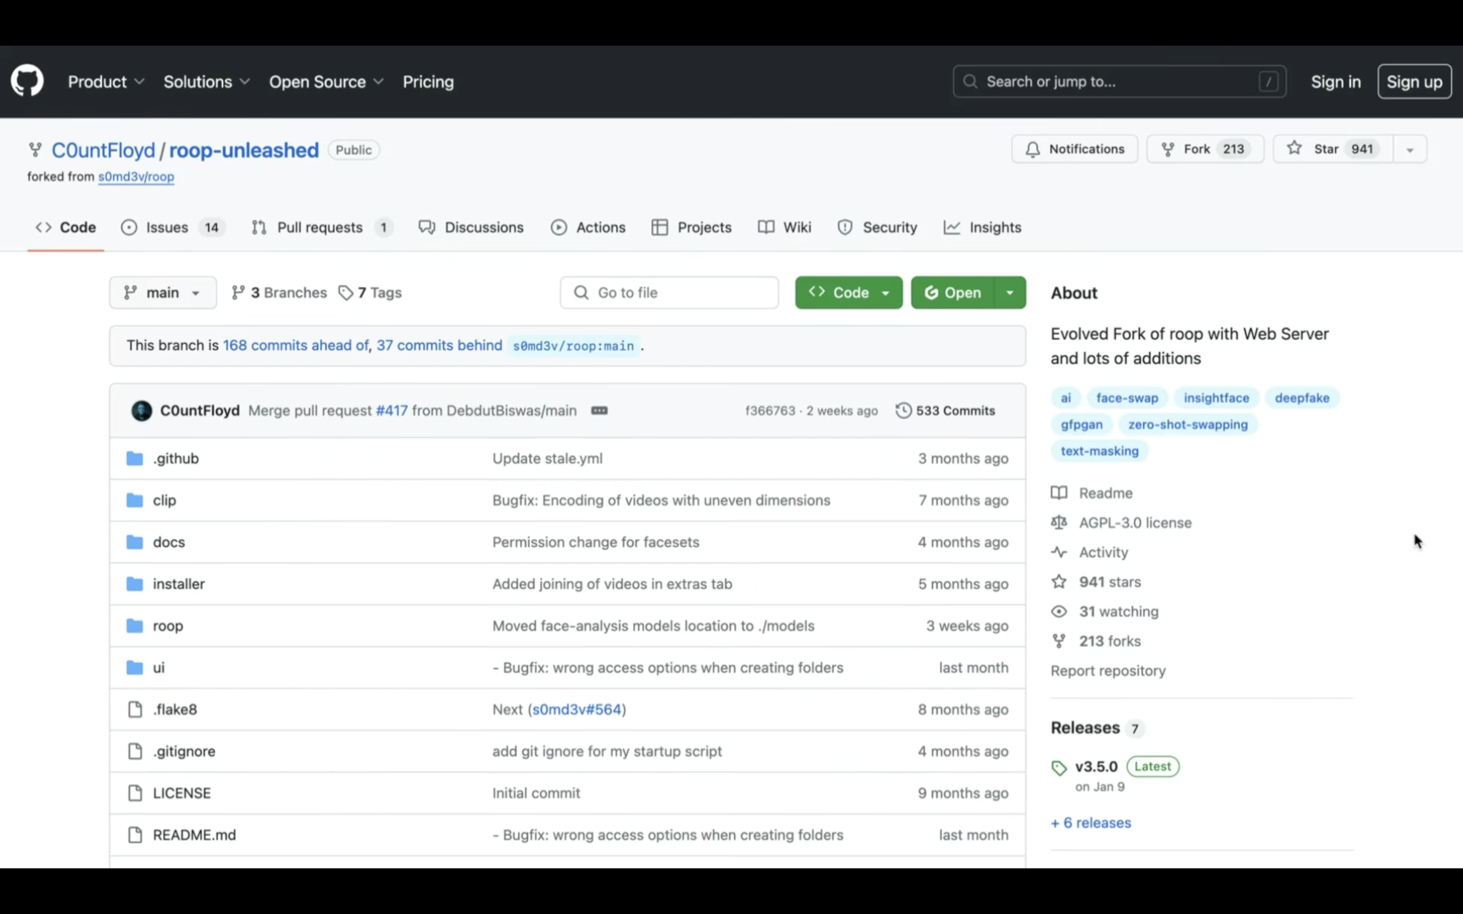Click the v3.5.0 release tag icon

coord(1059,768)
